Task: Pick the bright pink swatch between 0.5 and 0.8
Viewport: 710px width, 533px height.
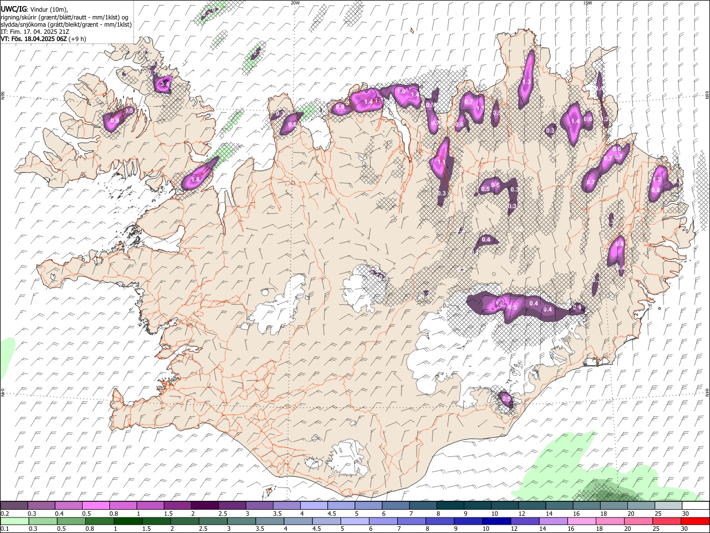Action: pyautogui.click(x=96, y=506)
